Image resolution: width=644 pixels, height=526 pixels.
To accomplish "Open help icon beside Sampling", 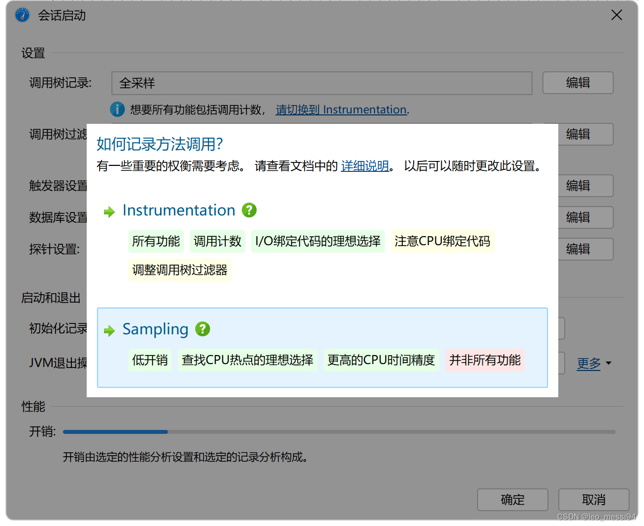I will 203,329.
